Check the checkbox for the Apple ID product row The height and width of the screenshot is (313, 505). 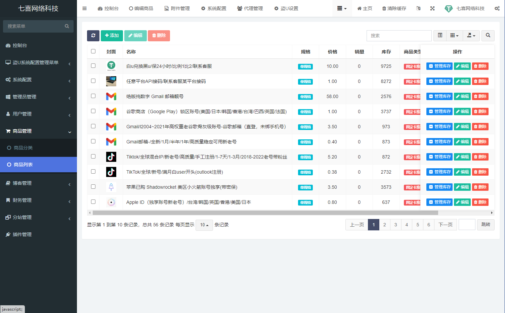point(93,202)
